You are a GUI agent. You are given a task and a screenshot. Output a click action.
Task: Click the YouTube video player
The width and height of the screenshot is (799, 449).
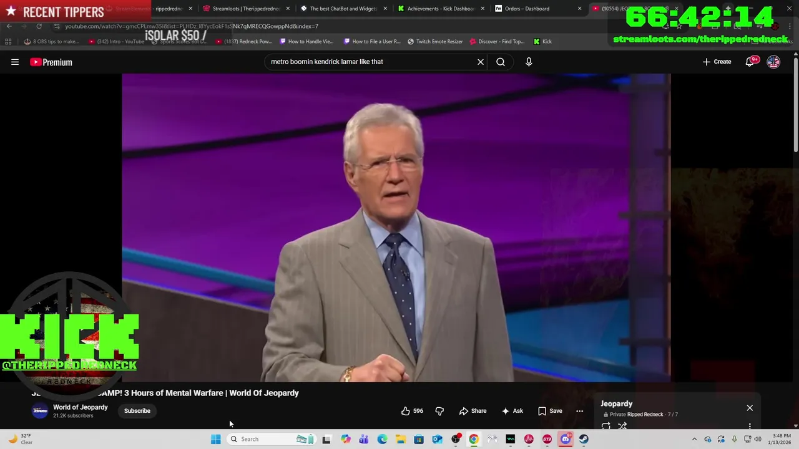[396, 228]
